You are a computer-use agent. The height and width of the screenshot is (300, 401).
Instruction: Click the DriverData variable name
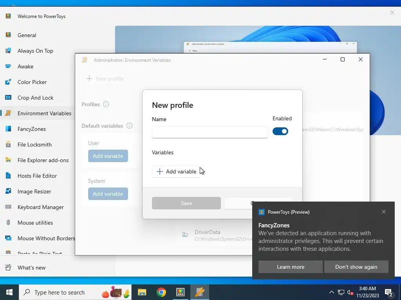[208, 232]
